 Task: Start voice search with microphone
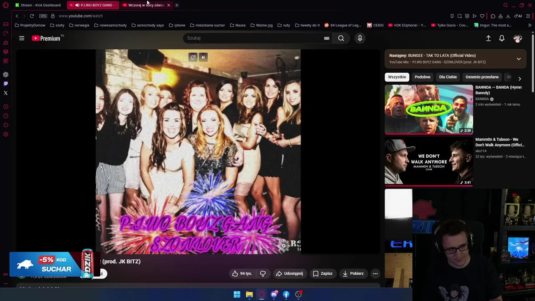point(360,38)
